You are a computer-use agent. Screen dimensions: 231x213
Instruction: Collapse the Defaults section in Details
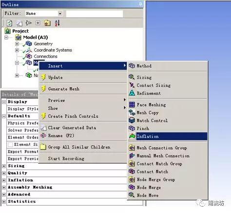pos(4,116)
